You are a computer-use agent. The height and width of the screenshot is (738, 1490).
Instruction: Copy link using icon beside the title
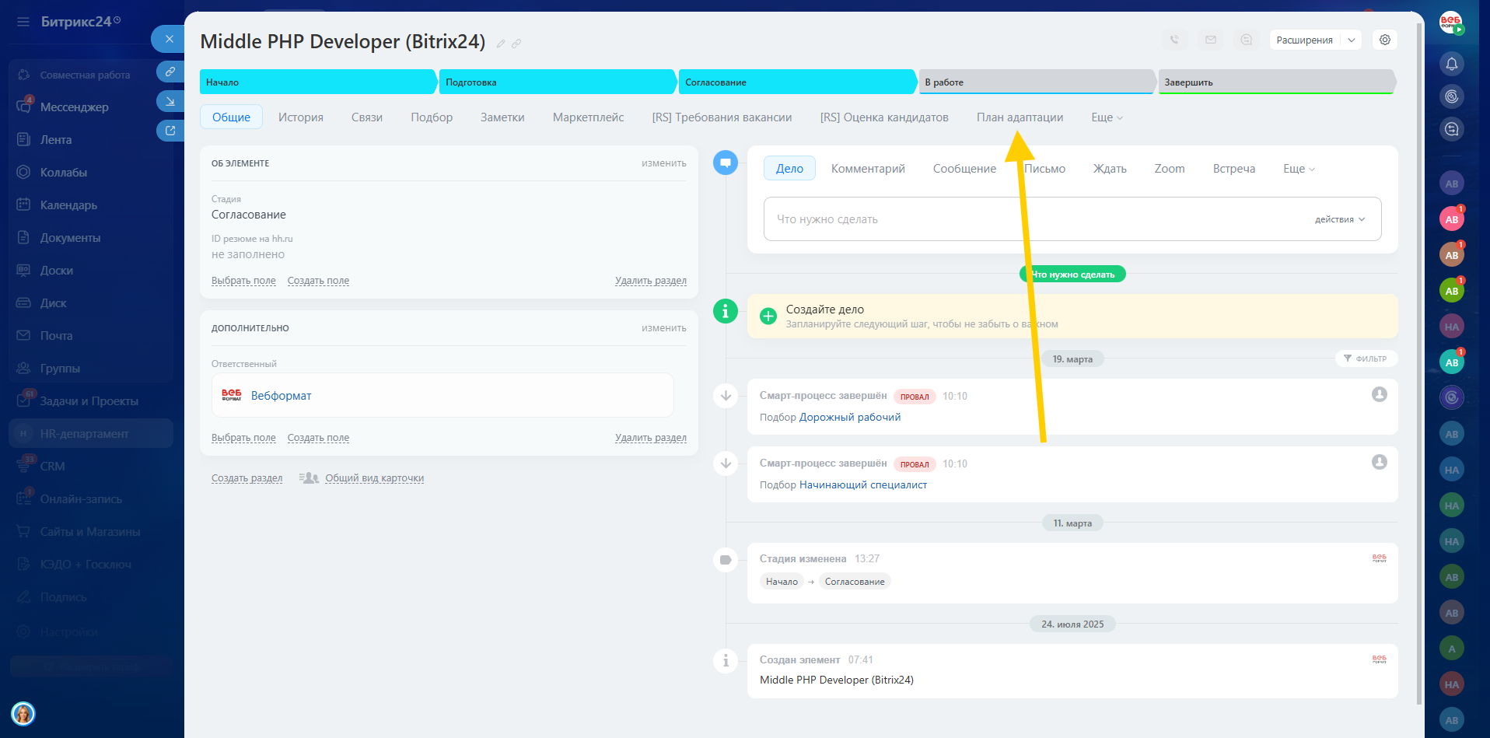click(x=516, y=44)
